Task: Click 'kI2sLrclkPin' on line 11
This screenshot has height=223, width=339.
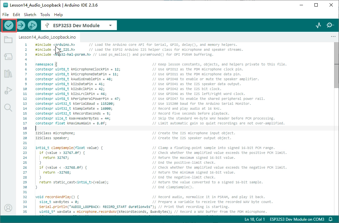Action: (83, 94)
